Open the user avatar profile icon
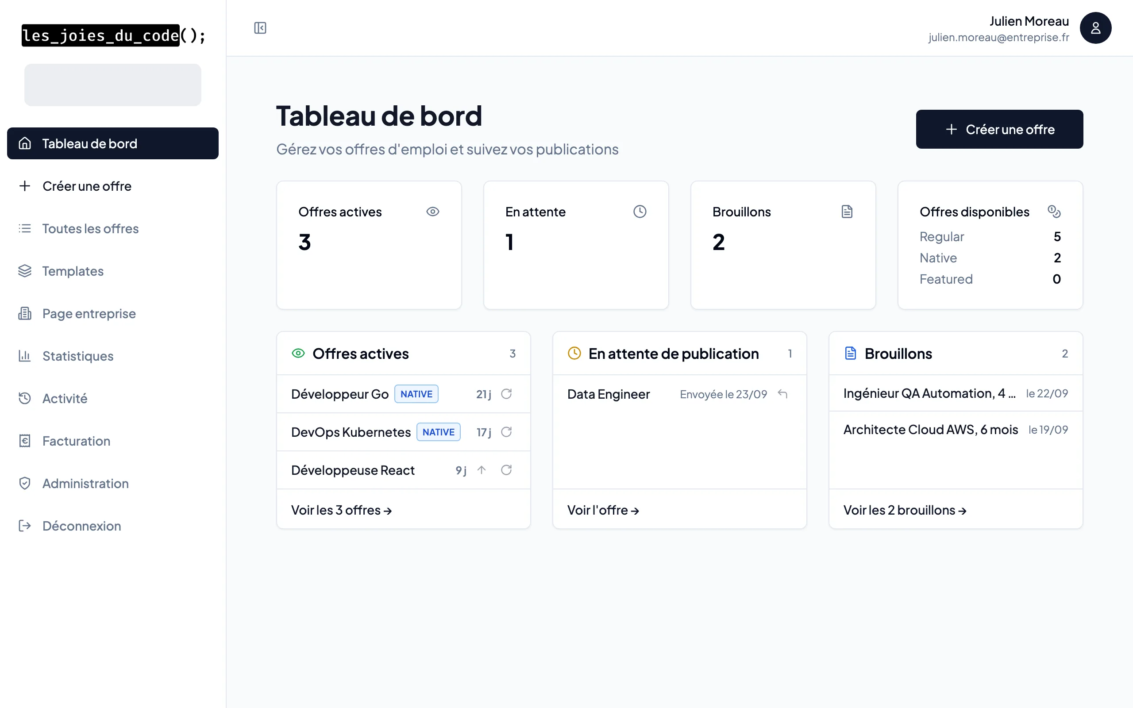Viewport: 1133px width, 708px height. point(1095,28)
